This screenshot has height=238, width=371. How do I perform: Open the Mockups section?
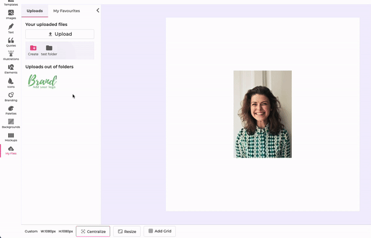pyautogui.click(x=11, y=137)
